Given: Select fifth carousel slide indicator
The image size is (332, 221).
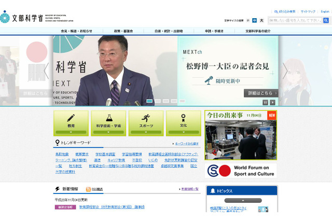Looking at the screenshot, I should tap(182, 101).
